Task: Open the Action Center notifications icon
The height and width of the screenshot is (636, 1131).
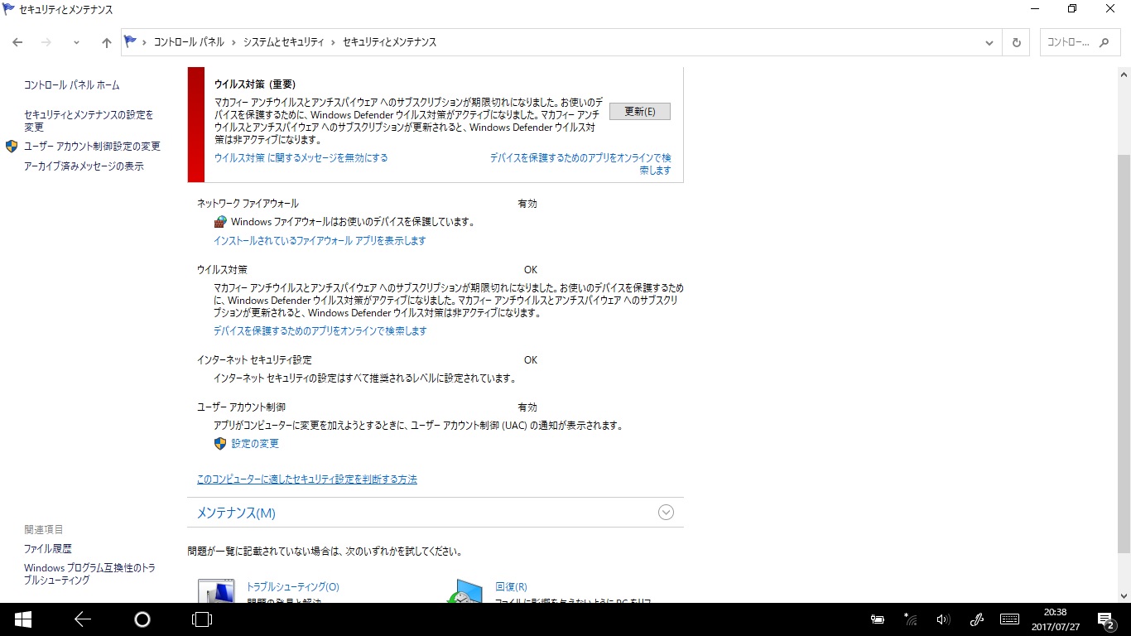Action: coord(1105,619)
